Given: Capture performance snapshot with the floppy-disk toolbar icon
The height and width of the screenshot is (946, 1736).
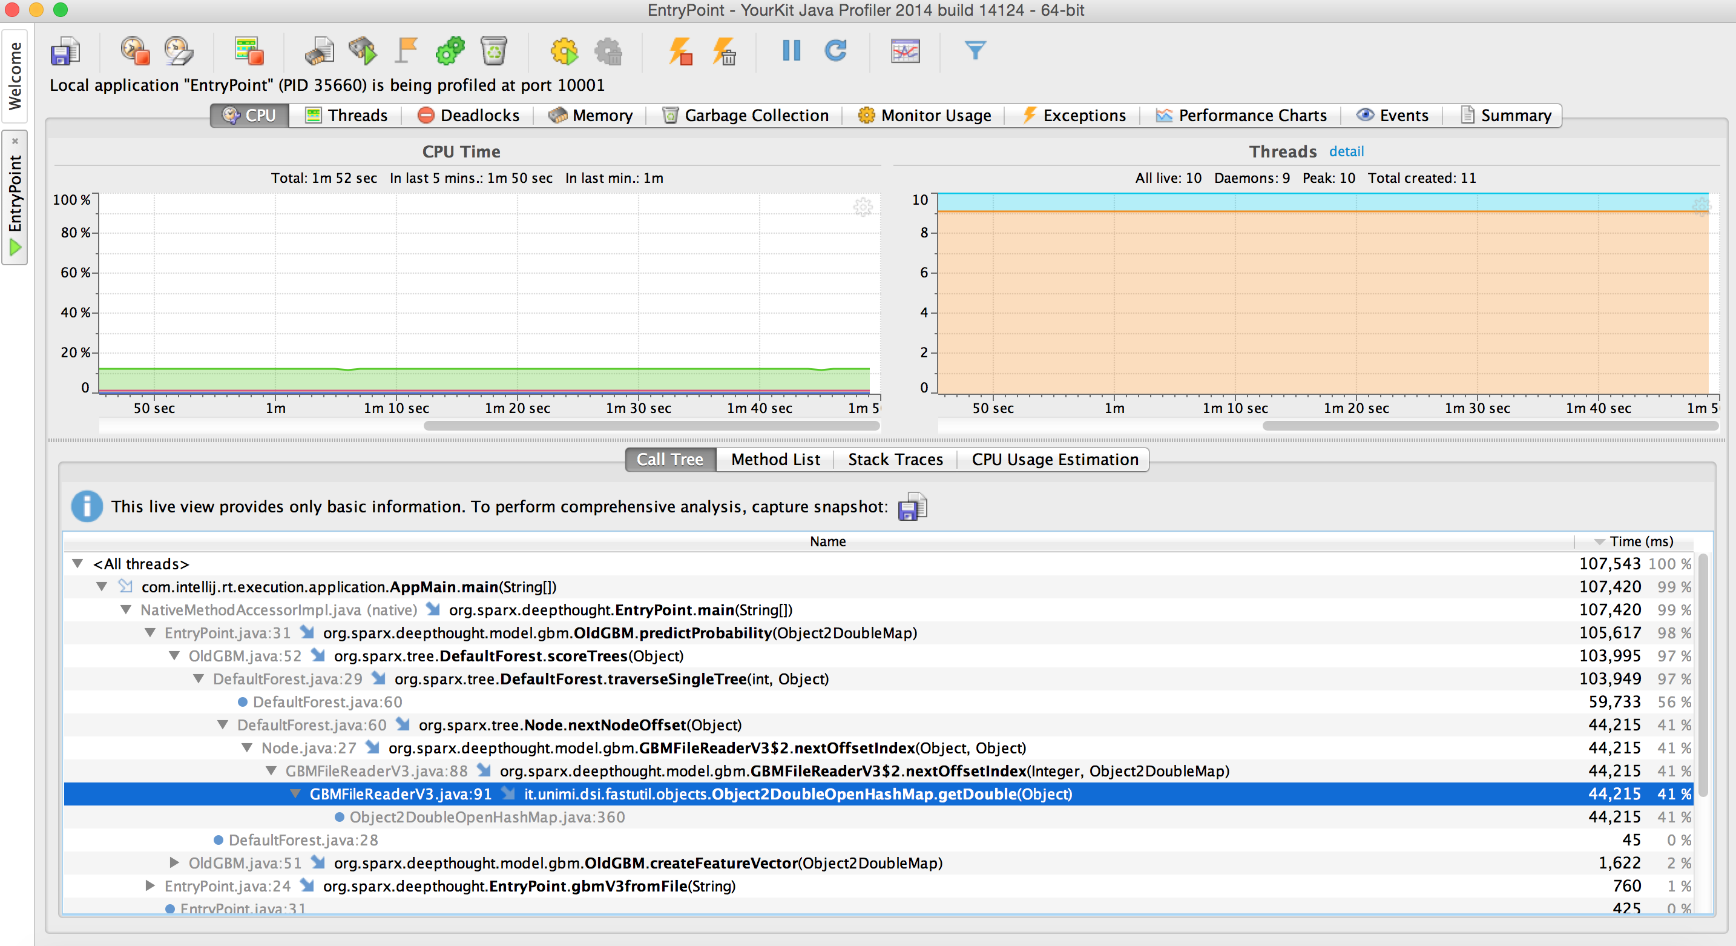Looking at the screenshot, I should pyautogui.click(x=65, y=51).
